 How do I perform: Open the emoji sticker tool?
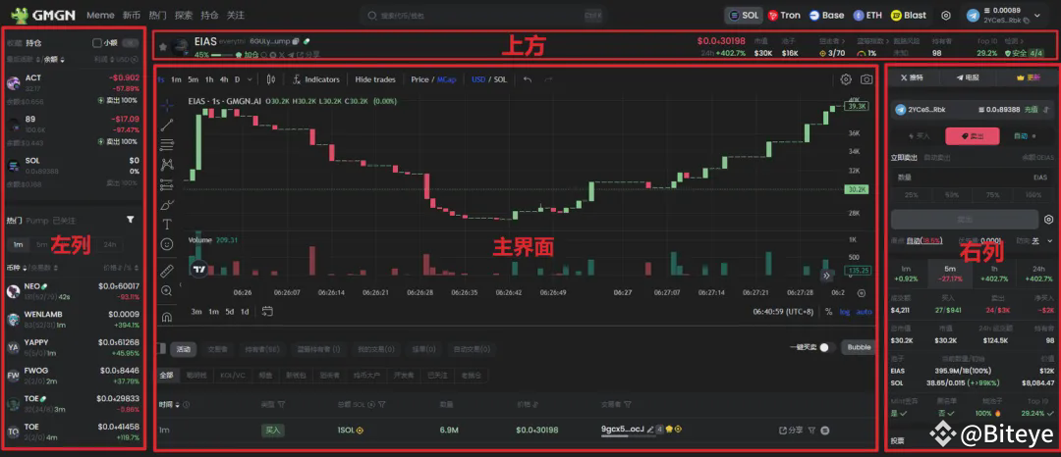tap(167, 244)
